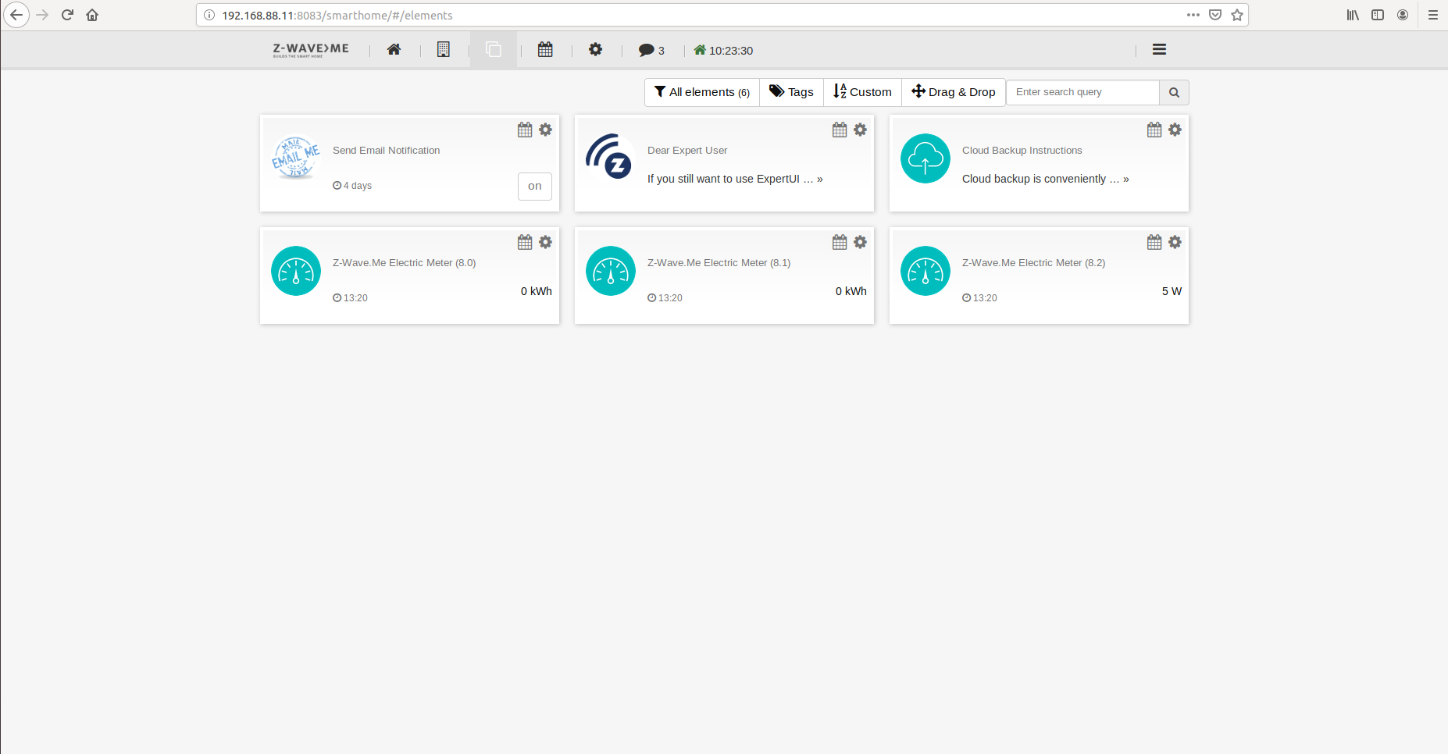Click the Elements tab in navbar
Image resolution: width=1448 pixels, height=754 pixels.
point(494,50)
